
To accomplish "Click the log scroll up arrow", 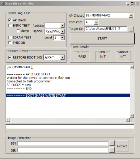I will (132, 67).
